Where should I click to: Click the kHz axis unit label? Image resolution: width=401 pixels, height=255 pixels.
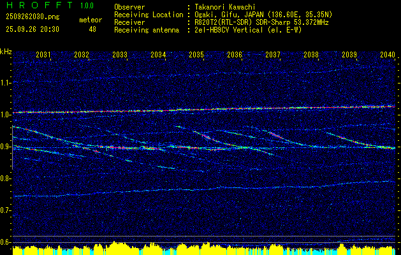(x=6, y=52)
